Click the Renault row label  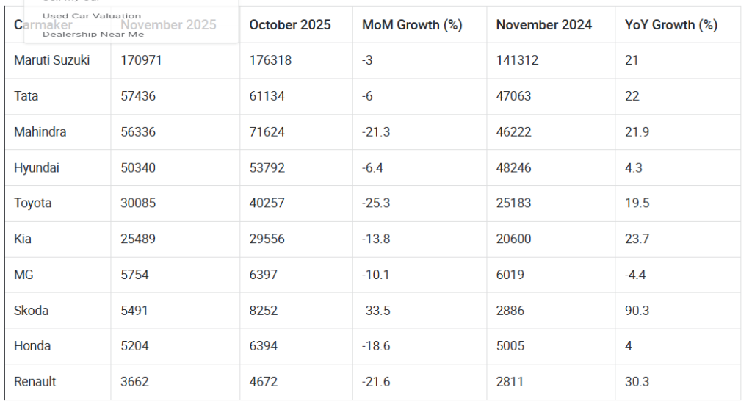pos(35,382)
